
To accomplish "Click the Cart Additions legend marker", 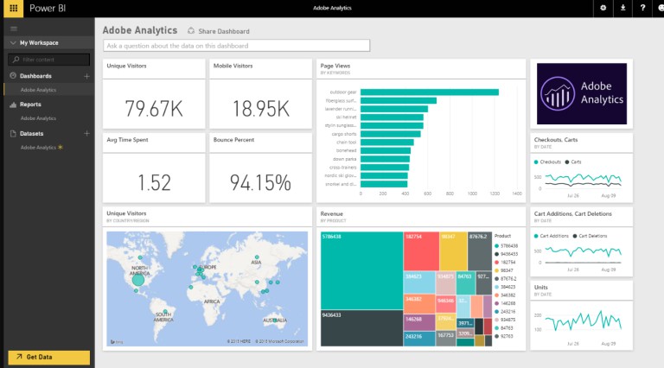I will tap(536, 236).
